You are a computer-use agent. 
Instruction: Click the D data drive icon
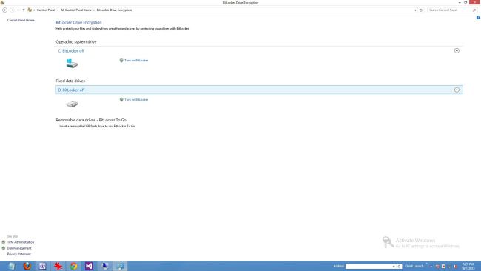coord(72,104)
